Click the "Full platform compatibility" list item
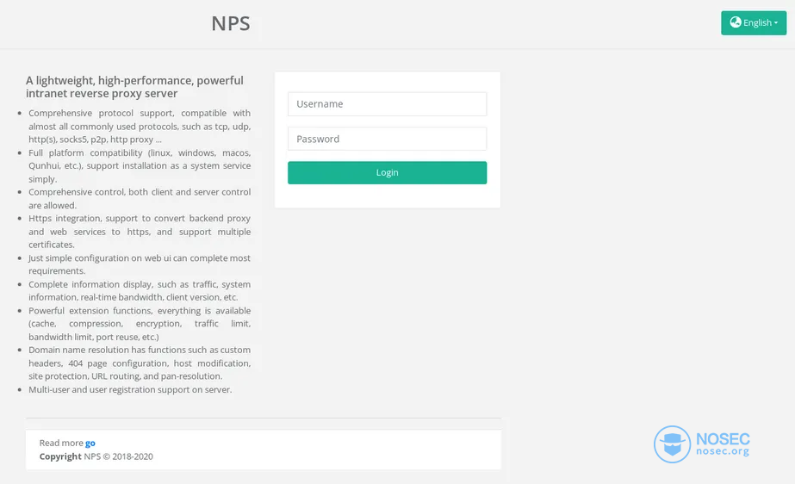This screenshot has width=795, height=484. coord(140,165)
